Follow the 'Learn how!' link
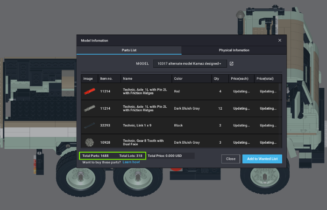The image size is (327, 210). point(131,162)
